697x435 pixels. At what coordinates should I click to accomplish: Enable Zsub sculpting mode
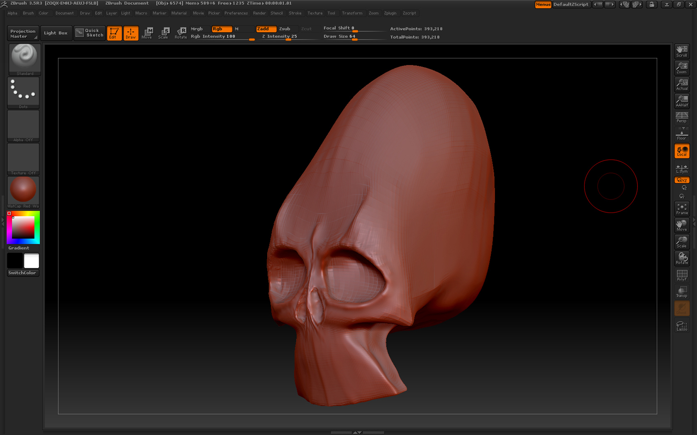click(286, 29)
